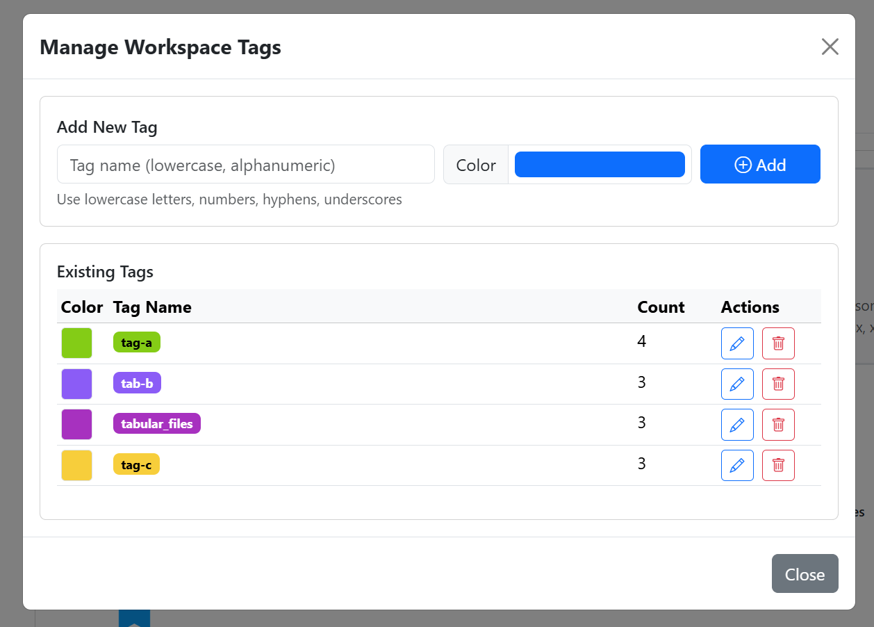Edit the tab-b tag with pencil icon

coord(737,384)
